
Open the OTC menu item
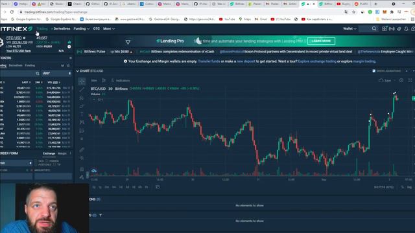coord(97,28)
